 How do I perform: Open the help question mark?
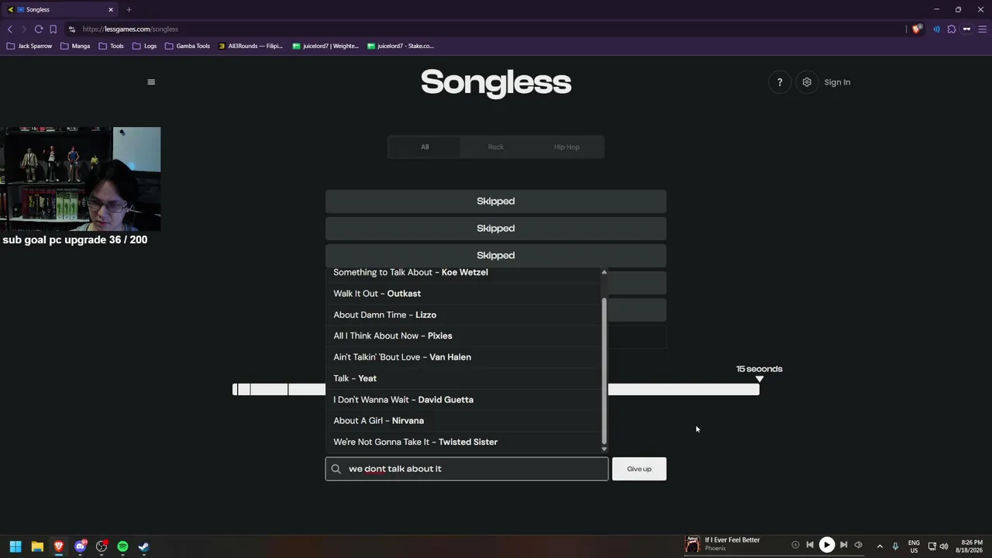tap(780, 82)
